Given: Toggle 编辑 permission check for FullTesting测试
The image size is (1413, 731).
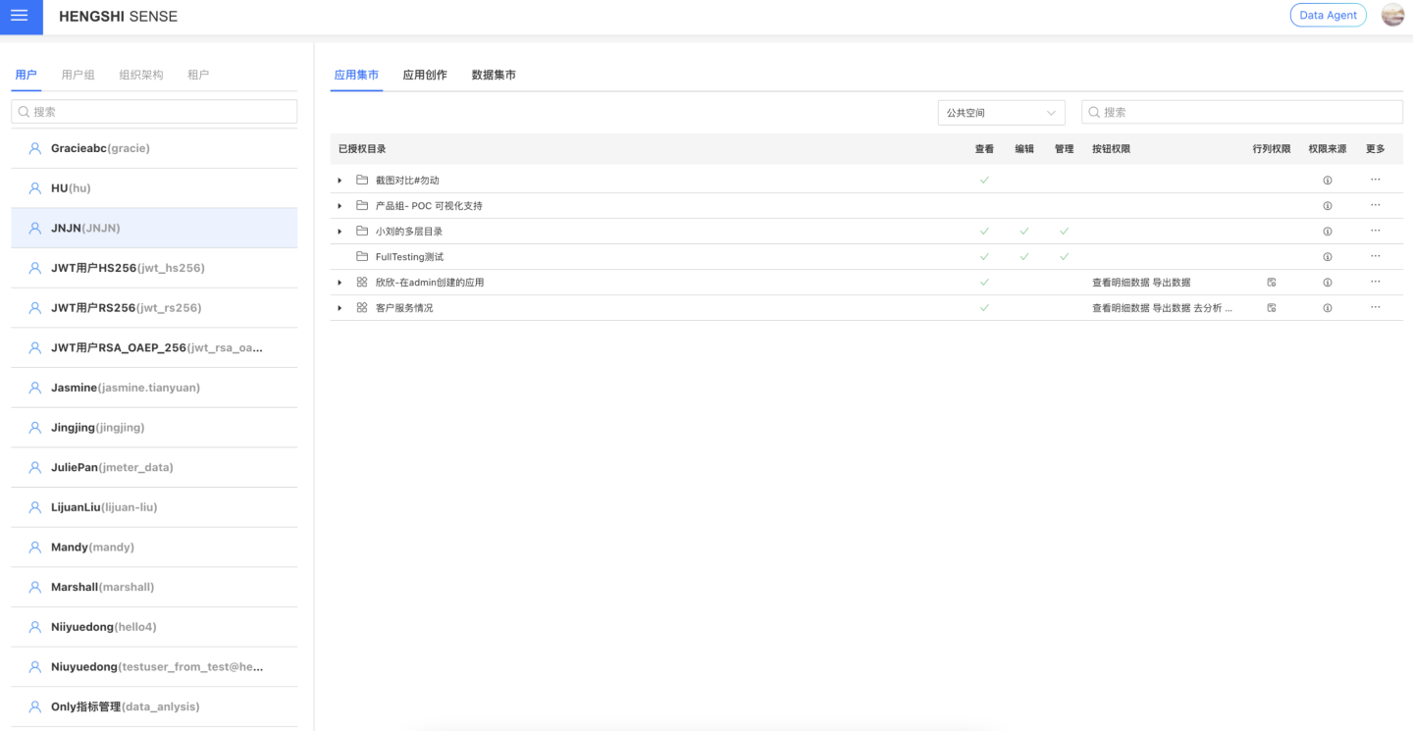Looking at the screenshot, I should 1024,257.
